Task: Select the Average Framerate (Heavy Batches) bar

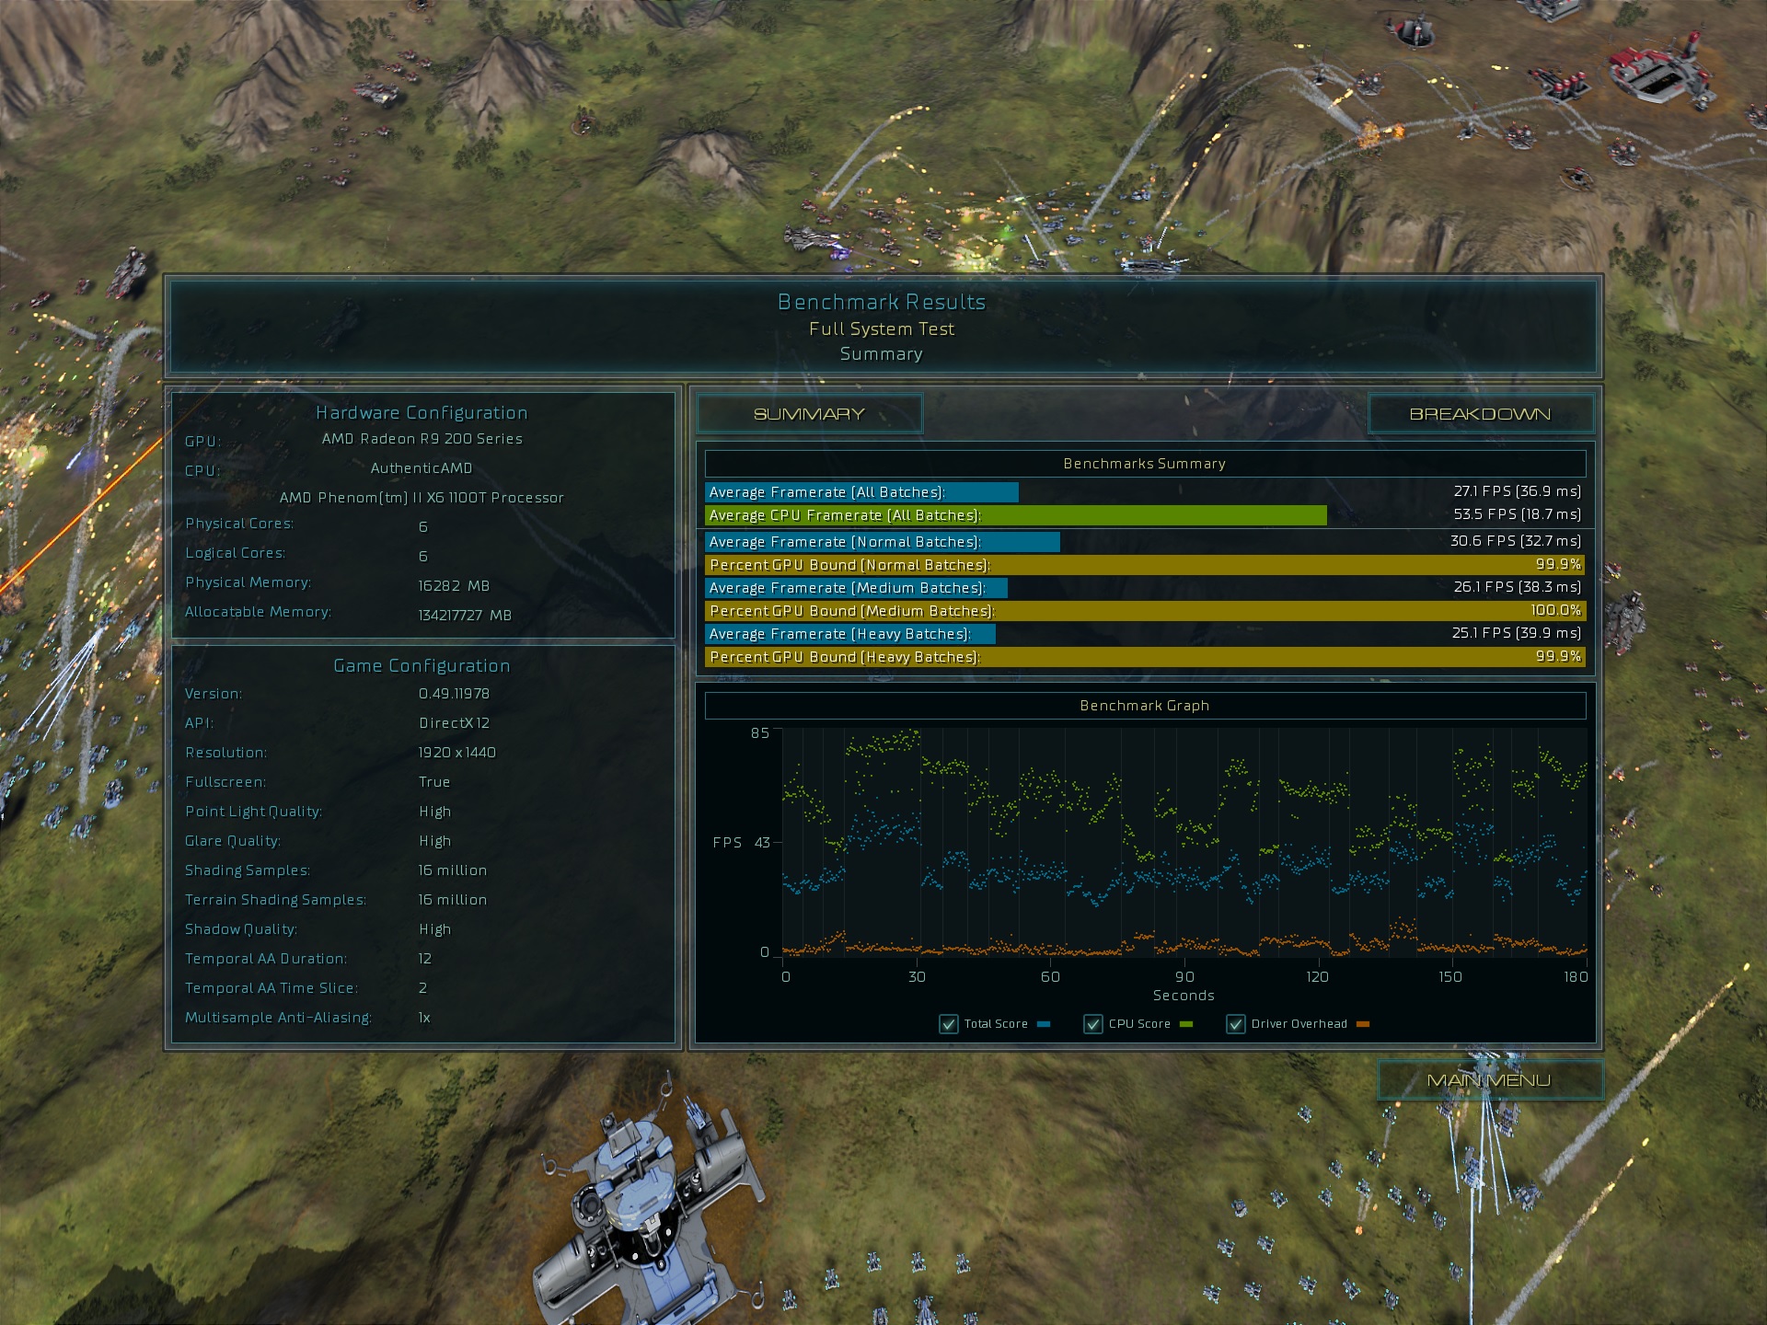Action: [x=850, y=634]
